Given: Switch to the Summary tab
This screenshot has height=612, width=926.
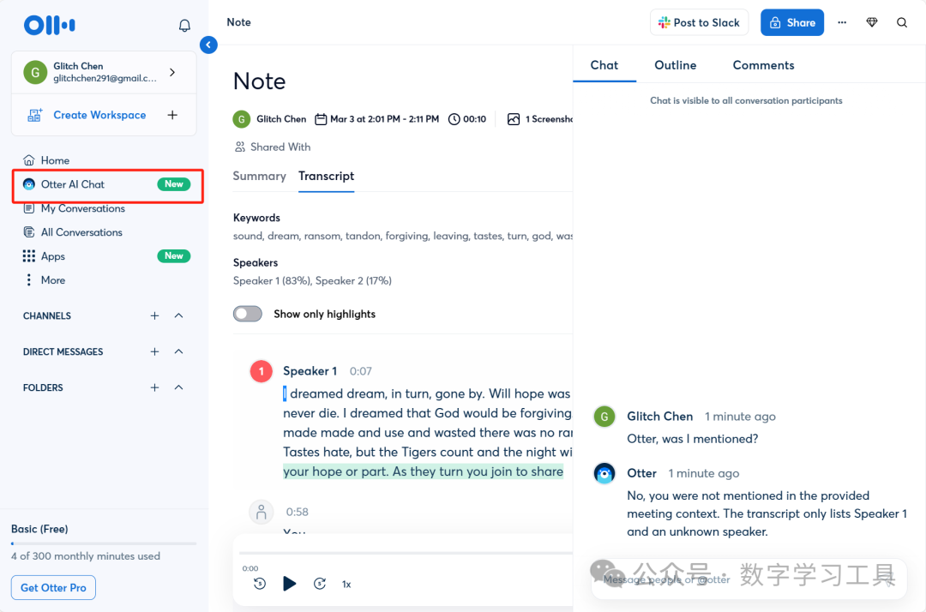Looking at the screenshot, I should tap(259, 176).
